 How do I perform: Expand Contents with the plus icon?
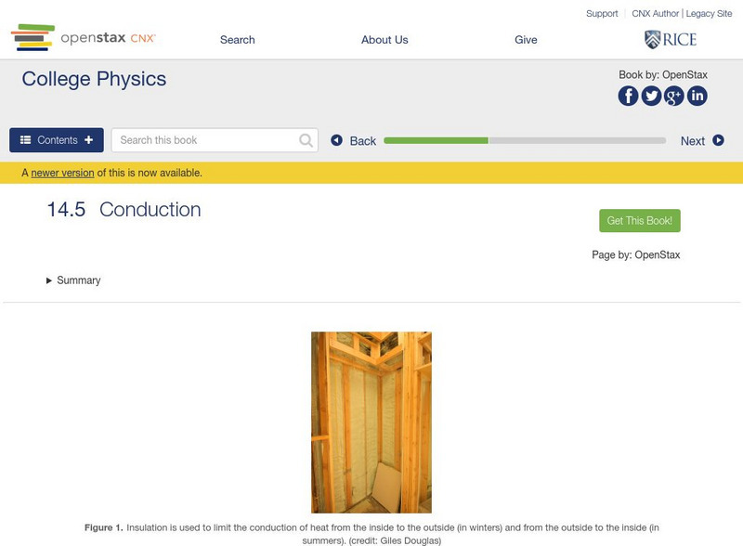(x=88, y=140)
